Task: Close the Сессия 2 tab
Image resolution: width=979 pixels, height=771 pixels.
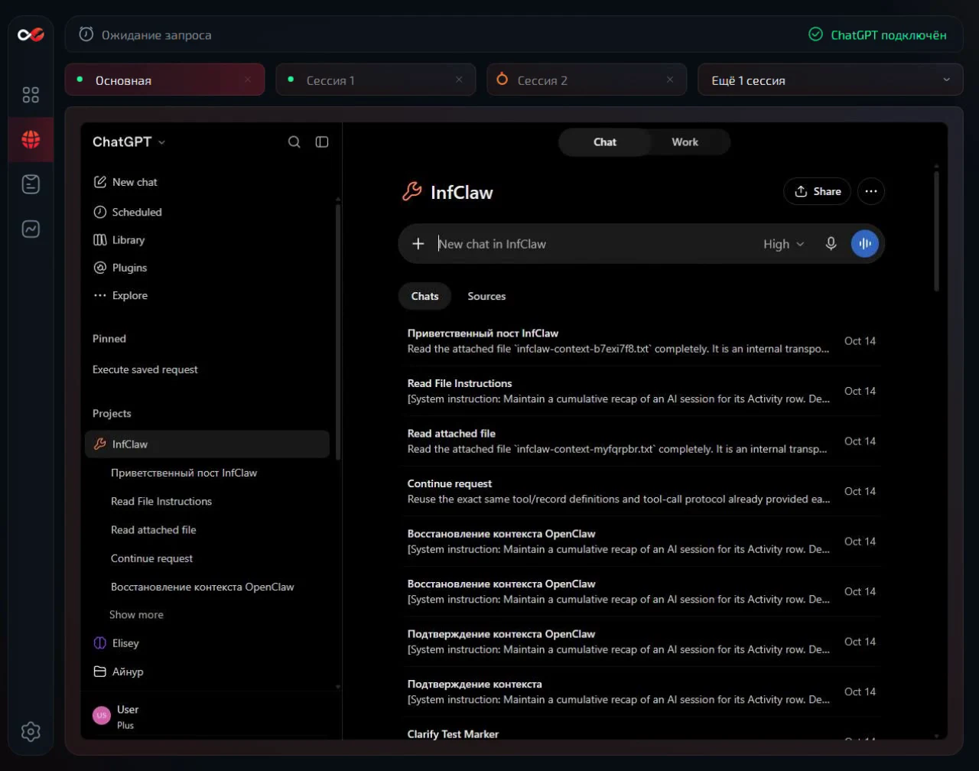Action: tap(670, 80)
